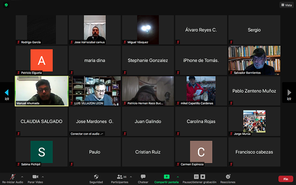Click the green Compartir pantalla icon
Image resolution: width=296 pixels, height=185 pixels.
coord(167,177)
